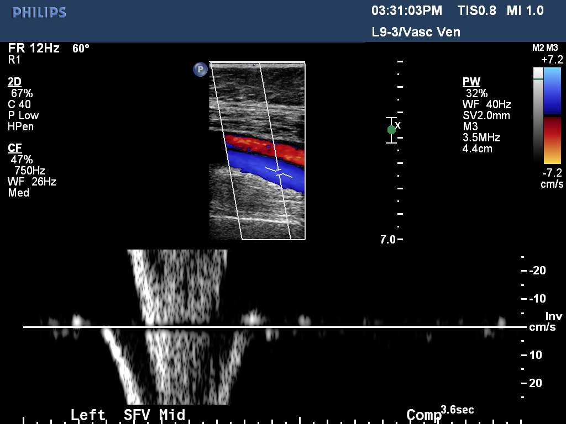Click the blue vein color flow
Image resolution: width=566 pixels, height=424 pixels.
(x=260, y=167)
